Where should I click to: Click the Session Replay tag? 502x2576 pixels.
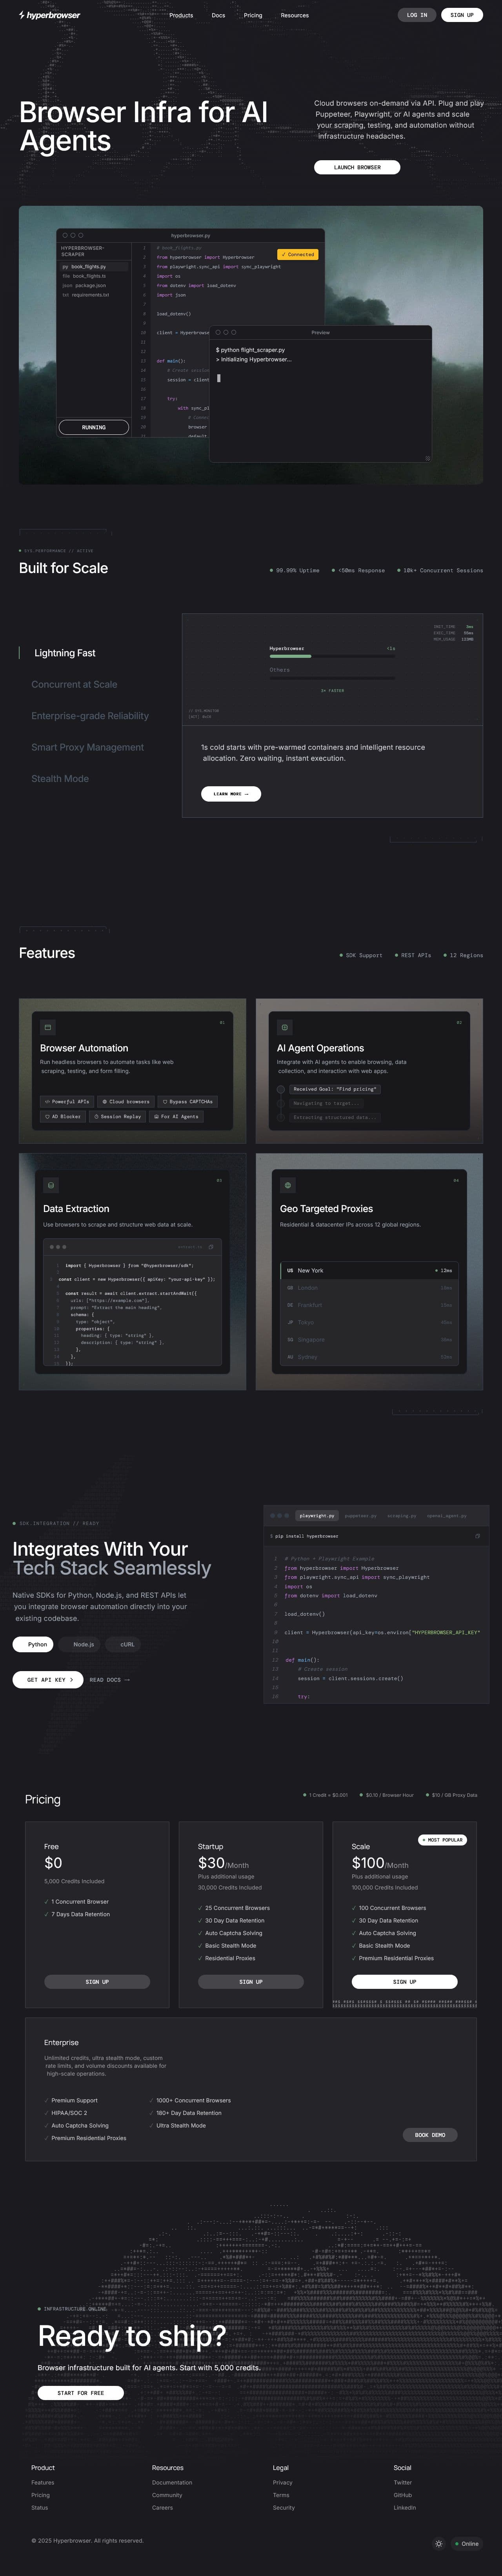point(118,1116)
